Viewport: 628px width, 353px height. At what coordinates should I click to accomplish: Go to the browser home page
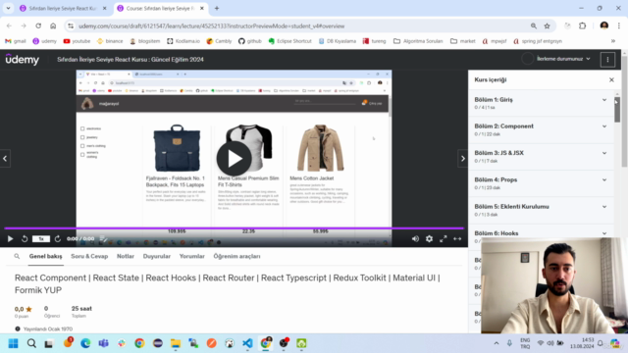point(53,25)
